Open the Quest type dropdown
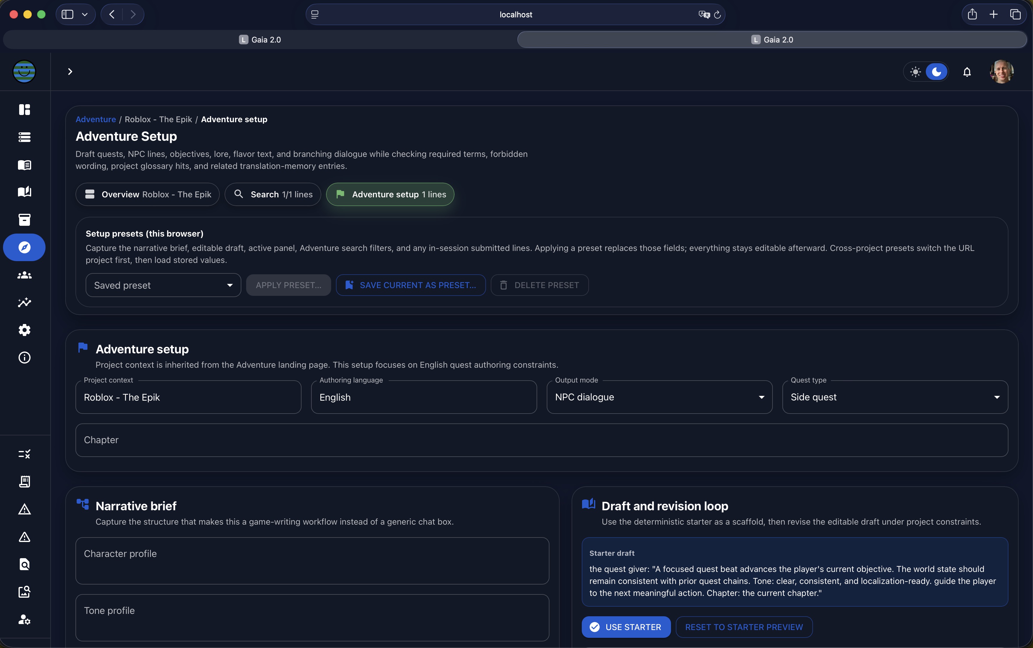 tap(895, 397)
